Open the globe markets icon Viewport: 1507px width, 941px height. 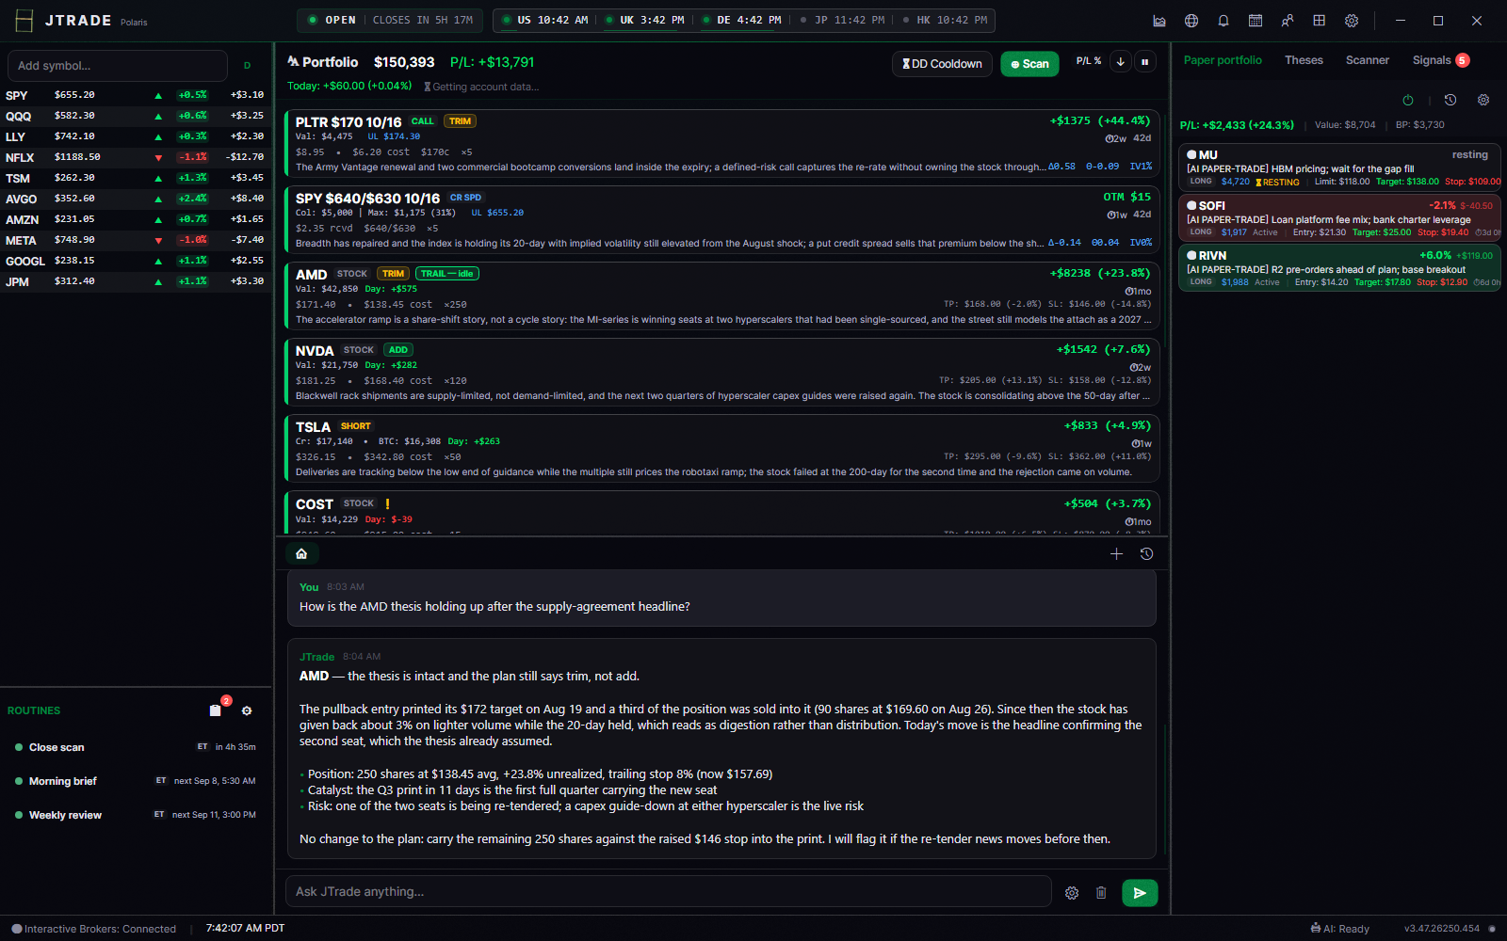click(1191, 21)
